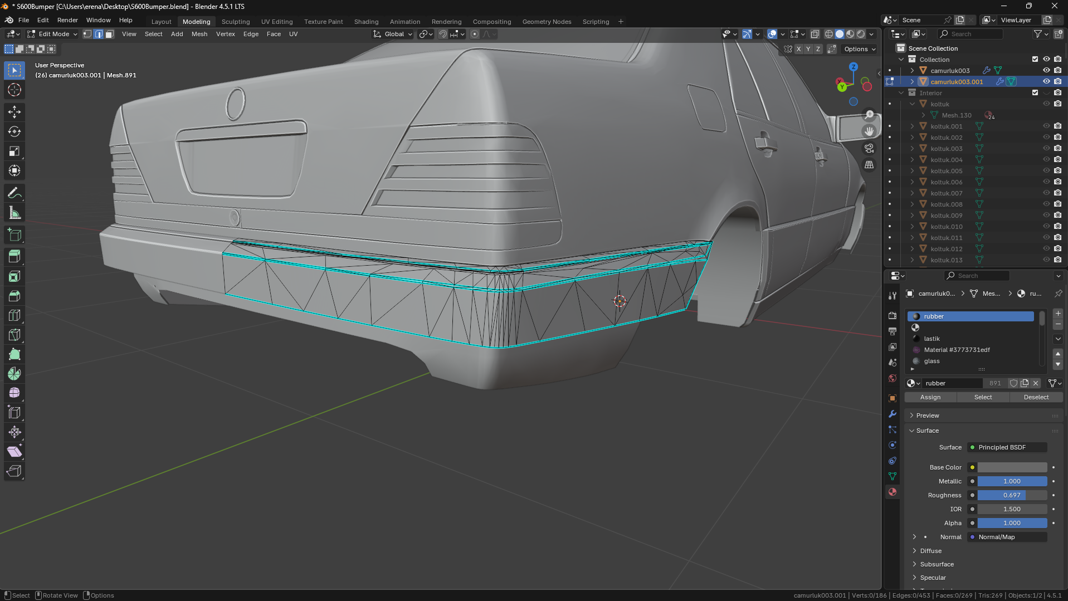Select the Rotate tool in the toolbar
The width and height of the screenshot is (1068, 601).
pos(14,131)
